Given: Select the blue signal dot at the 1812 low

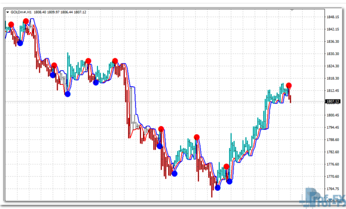Looking at the screenshot, I should tap(68, 94).
